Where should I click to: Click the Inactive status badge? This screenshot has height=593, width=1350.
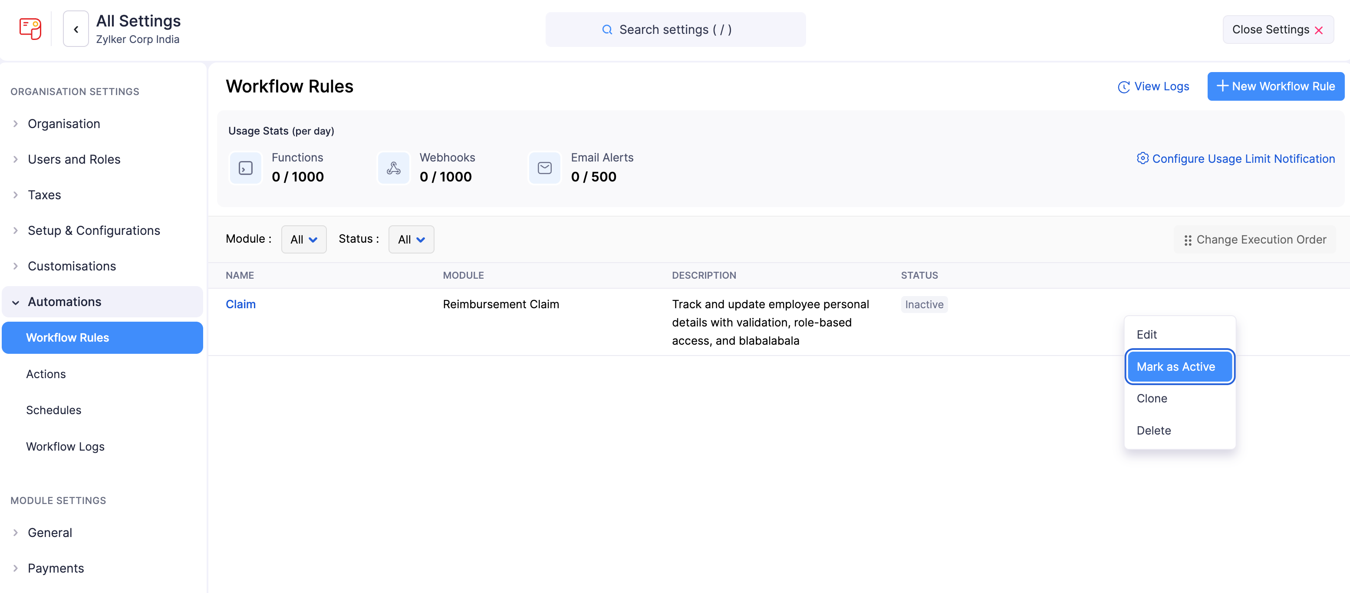click(x=924, y=305)
